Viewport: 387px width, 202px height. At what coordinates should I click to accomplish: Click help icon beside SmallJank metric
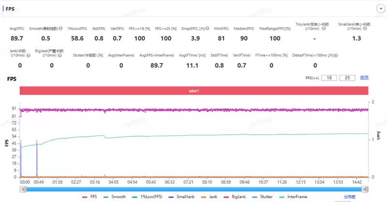363,29
